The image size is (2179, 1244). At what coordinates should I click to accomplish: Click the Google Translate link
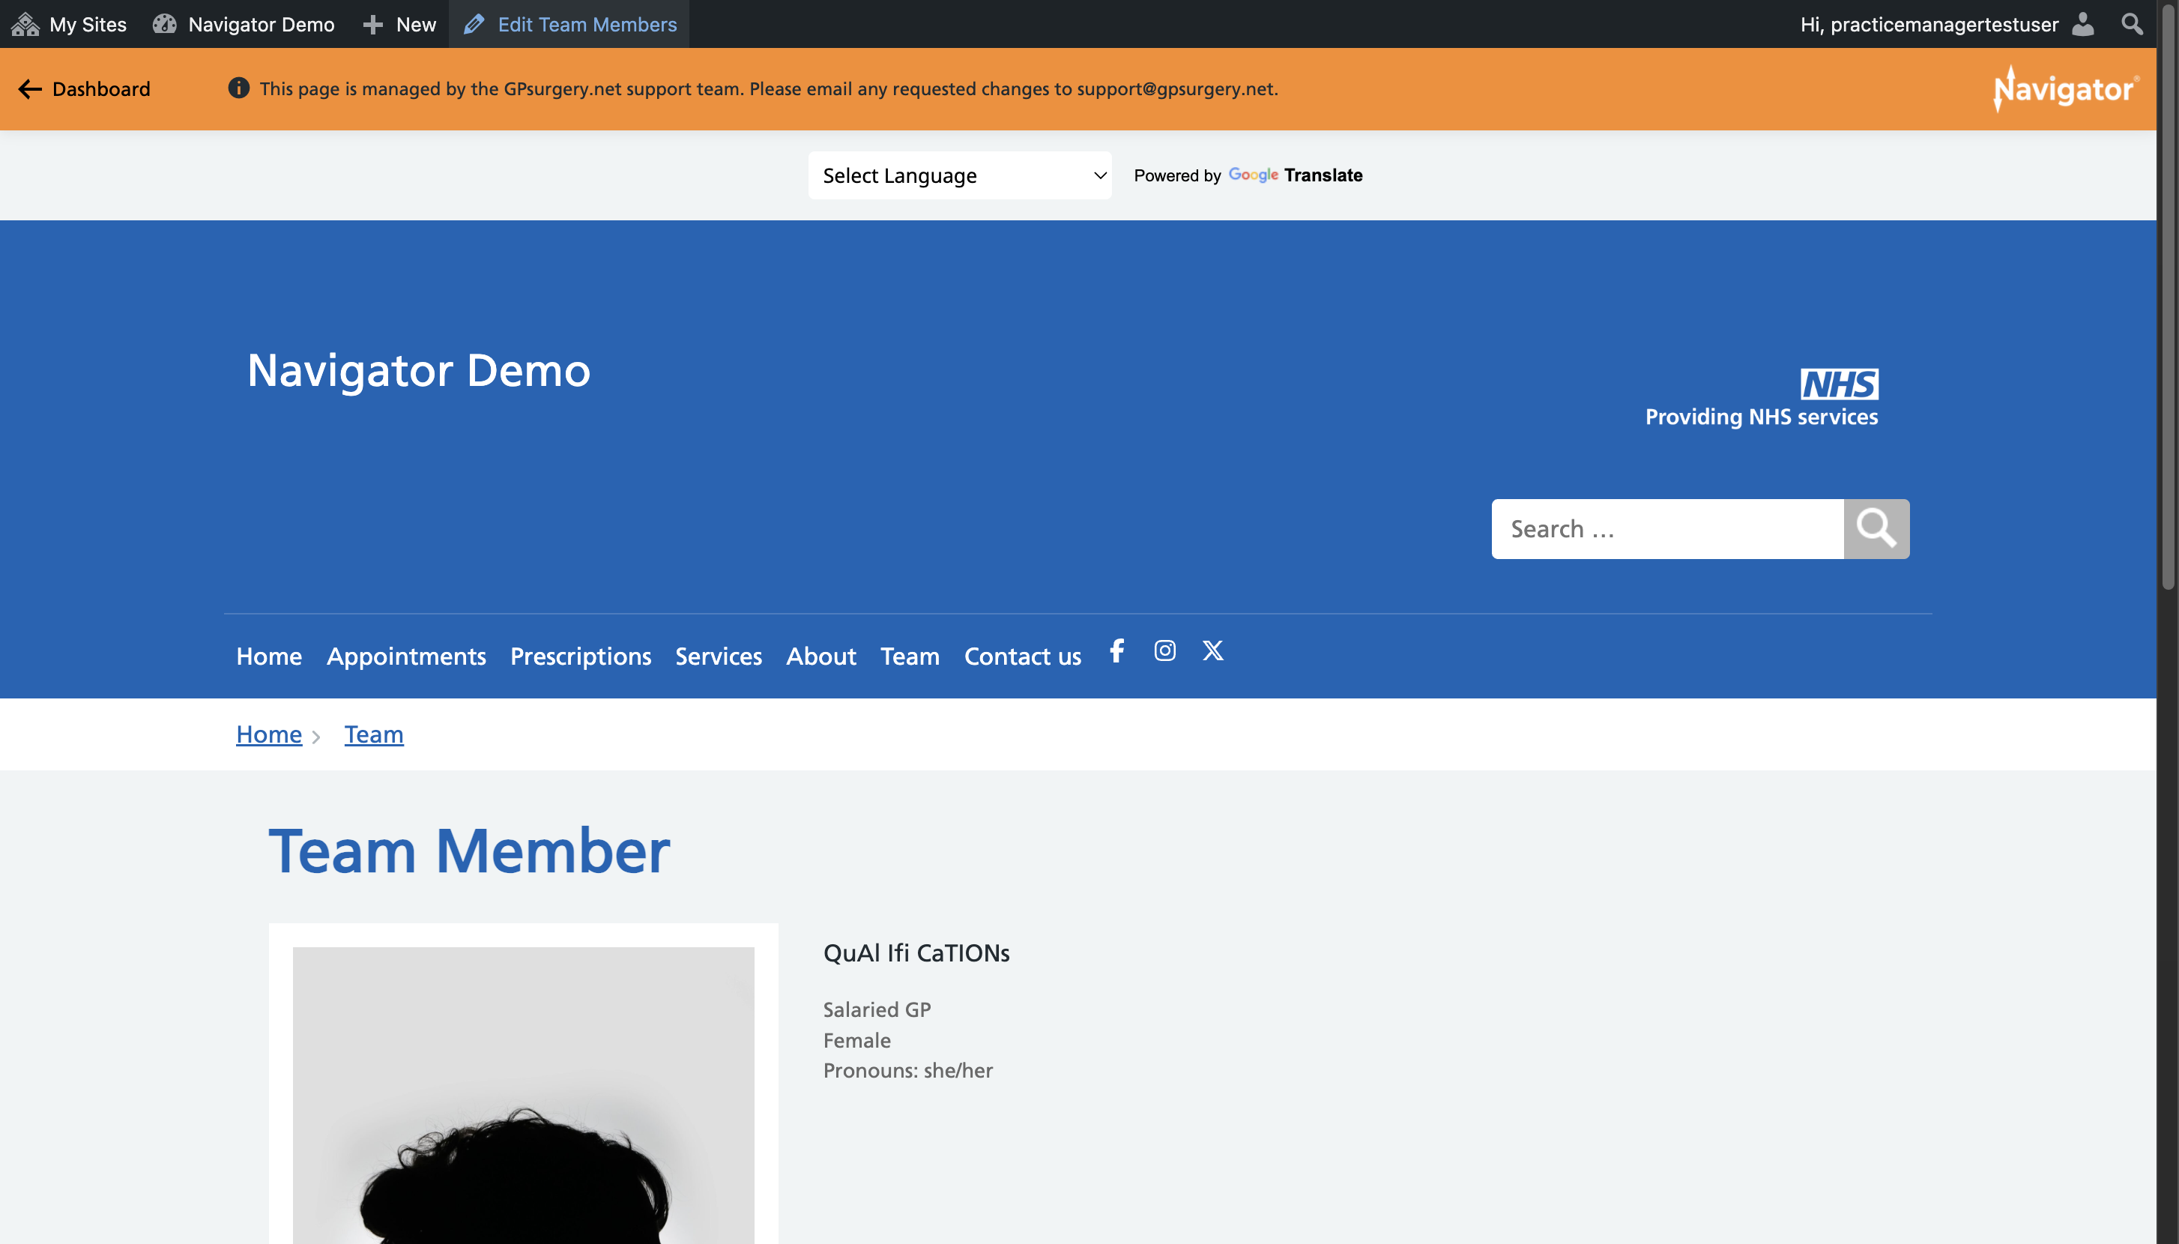(x=1295, y=175)
